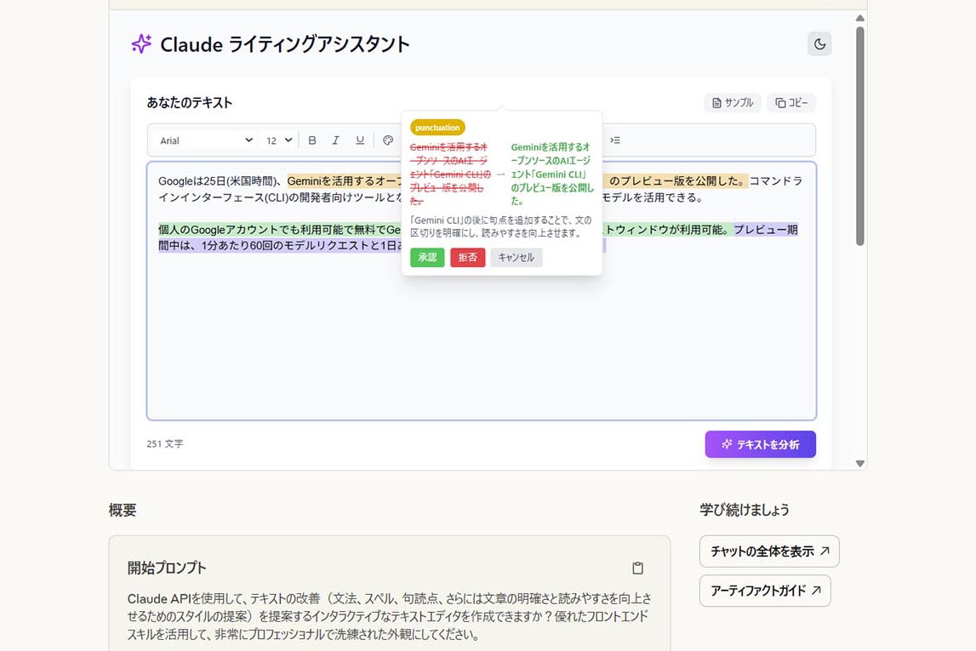The image size is (976, 651).
Task: Open the Arial font family dropdown
Action: point(206,140)
